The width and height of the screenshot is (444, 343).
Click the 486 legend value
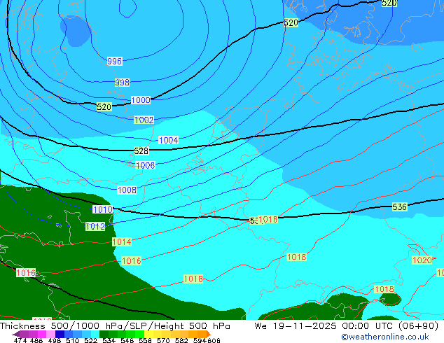click(36, 340)
